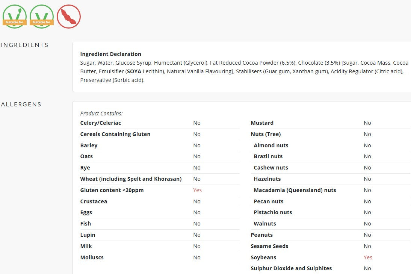Click the vegetarian 'Suitable for' V icon
This screenshot has width=411, height=274.
click(x=42, y=16)
